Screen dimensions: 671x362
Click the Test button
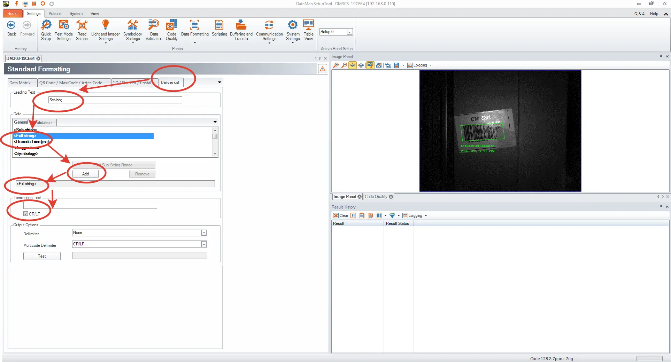click(x=42, y=256)
